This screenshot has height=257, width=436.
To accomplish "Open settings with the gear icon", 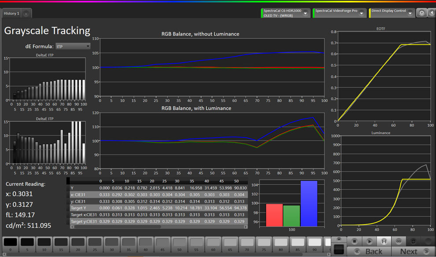I will (x=421, y=13).
